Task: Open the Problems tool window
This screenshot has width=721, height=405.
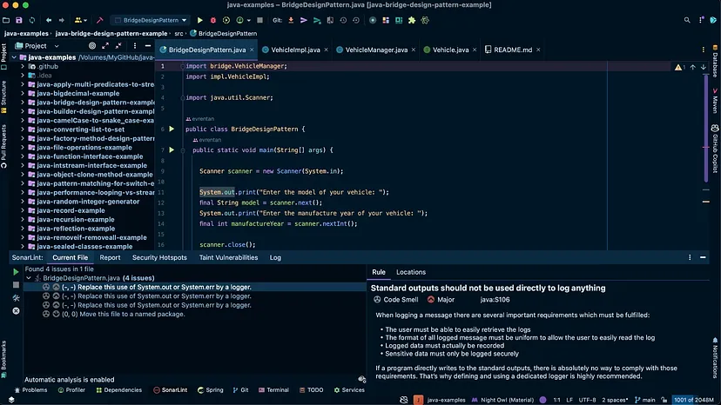Action: tap(30, 390)
